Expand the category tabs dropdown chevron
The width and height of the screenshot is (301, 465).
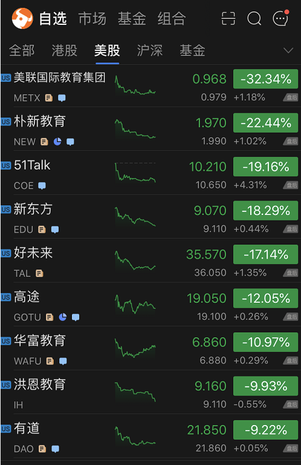[x=288, y=50]
